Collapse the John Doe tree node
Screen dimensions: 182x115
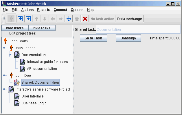(4, 76)
